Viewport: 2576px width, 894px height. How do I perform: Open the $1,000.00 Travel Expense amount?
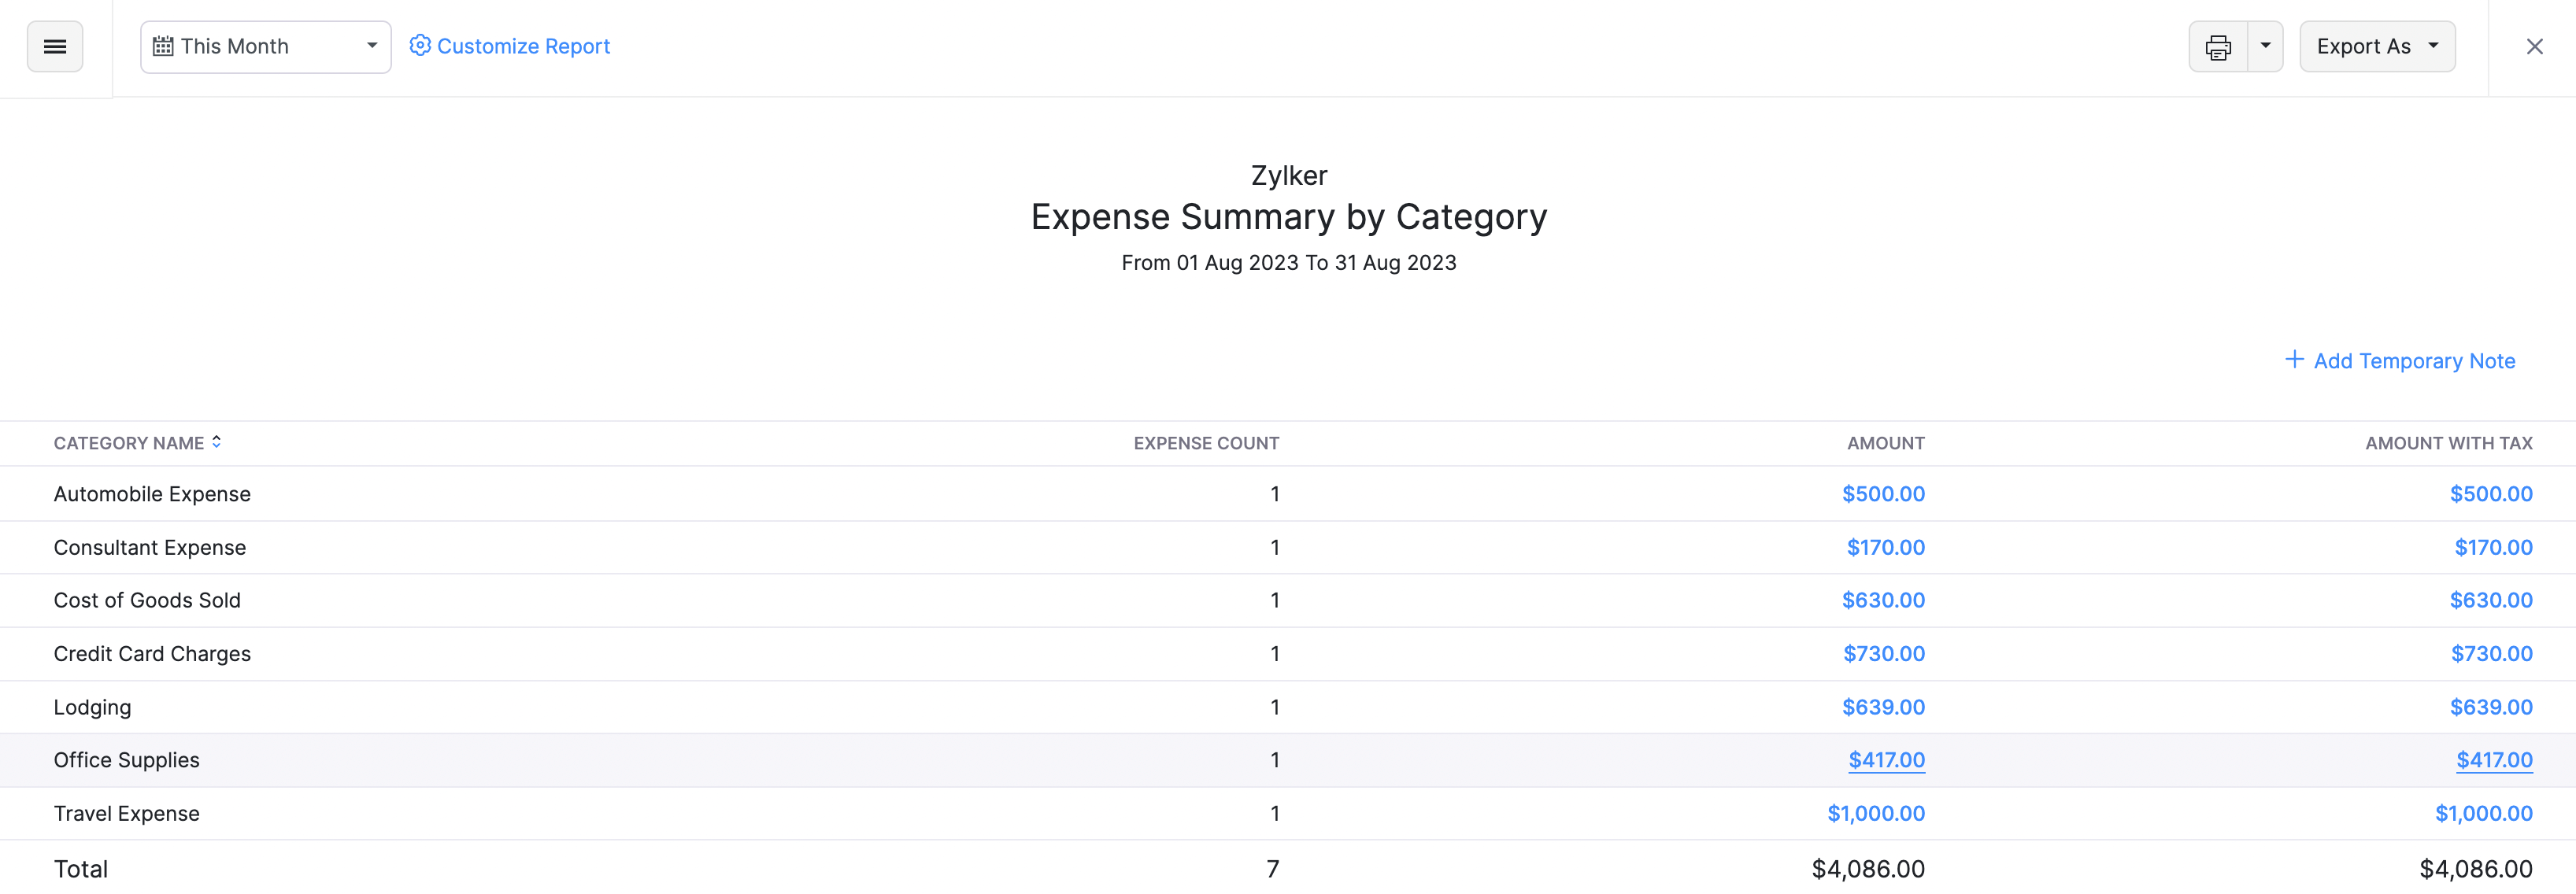(1877, 813)
